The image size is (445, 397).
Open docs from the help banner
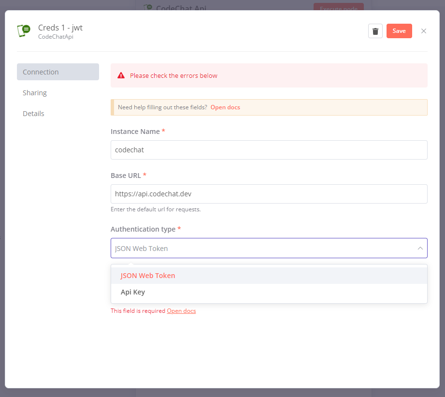[225, 107]
